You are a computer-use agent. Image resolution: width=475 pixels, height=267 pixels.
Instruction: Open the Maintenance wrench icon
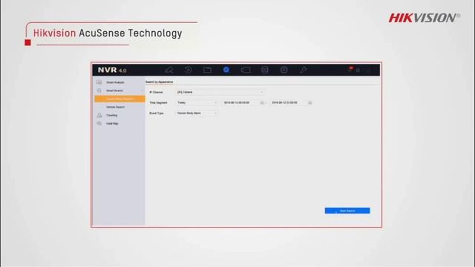[304, 70]
